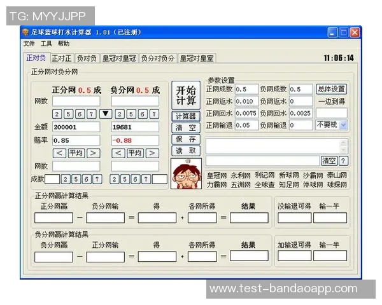Click quick button 7 under 正分网 网数

[91, 114]
